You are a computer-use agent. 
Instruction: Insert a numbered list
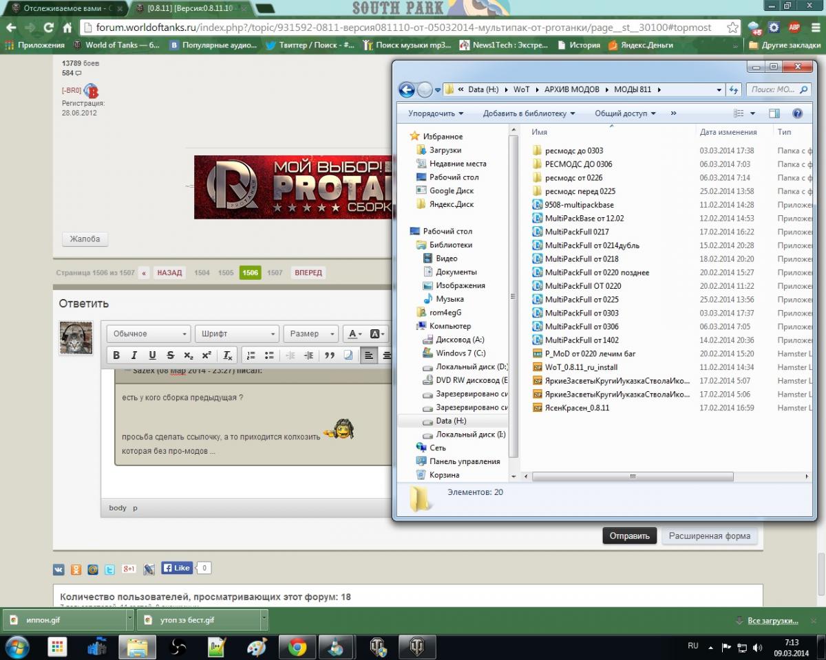tap(251, 355)
